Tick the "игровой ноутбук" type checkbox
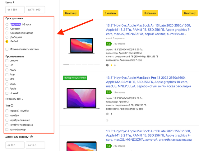This screenshot has width=199, height=151. (x=7, y=111)
